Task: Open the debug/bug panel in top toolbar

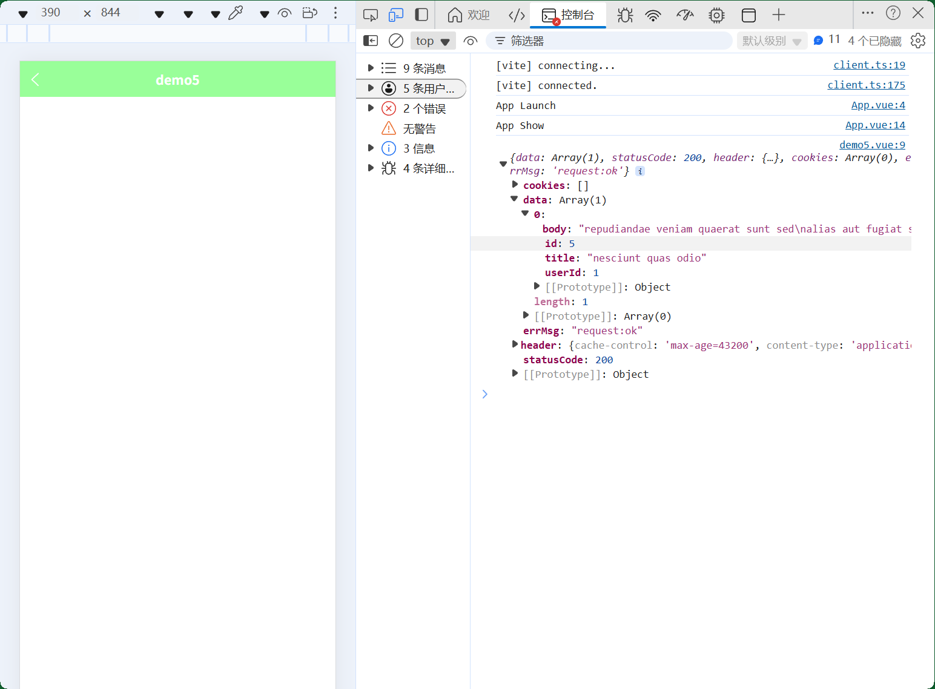Action: coord(624,15)
